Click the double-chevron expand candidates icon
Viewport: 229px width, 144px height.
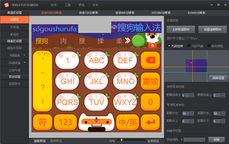pos(127,41)
